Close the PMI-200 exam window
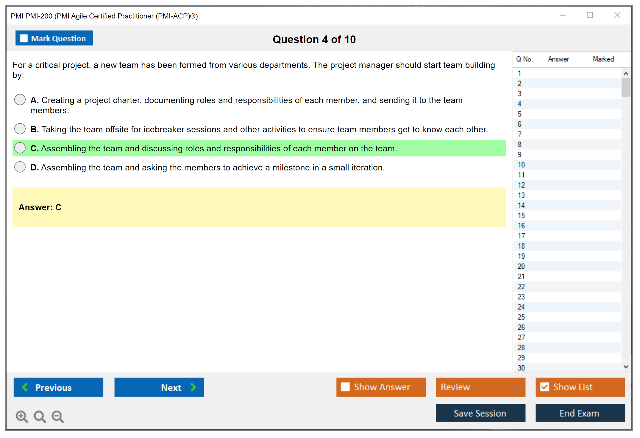This screenshot has height=438, width=640. click(617, 15)
